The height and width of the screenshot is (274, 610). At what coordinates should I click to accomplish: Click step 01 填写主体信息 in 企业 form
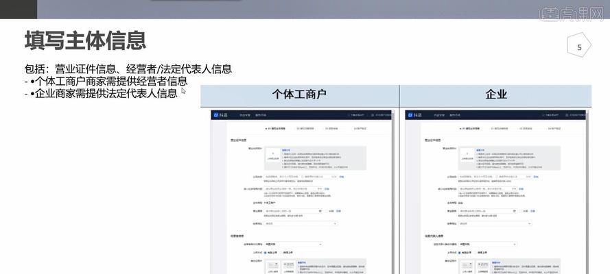pos(471,128)
